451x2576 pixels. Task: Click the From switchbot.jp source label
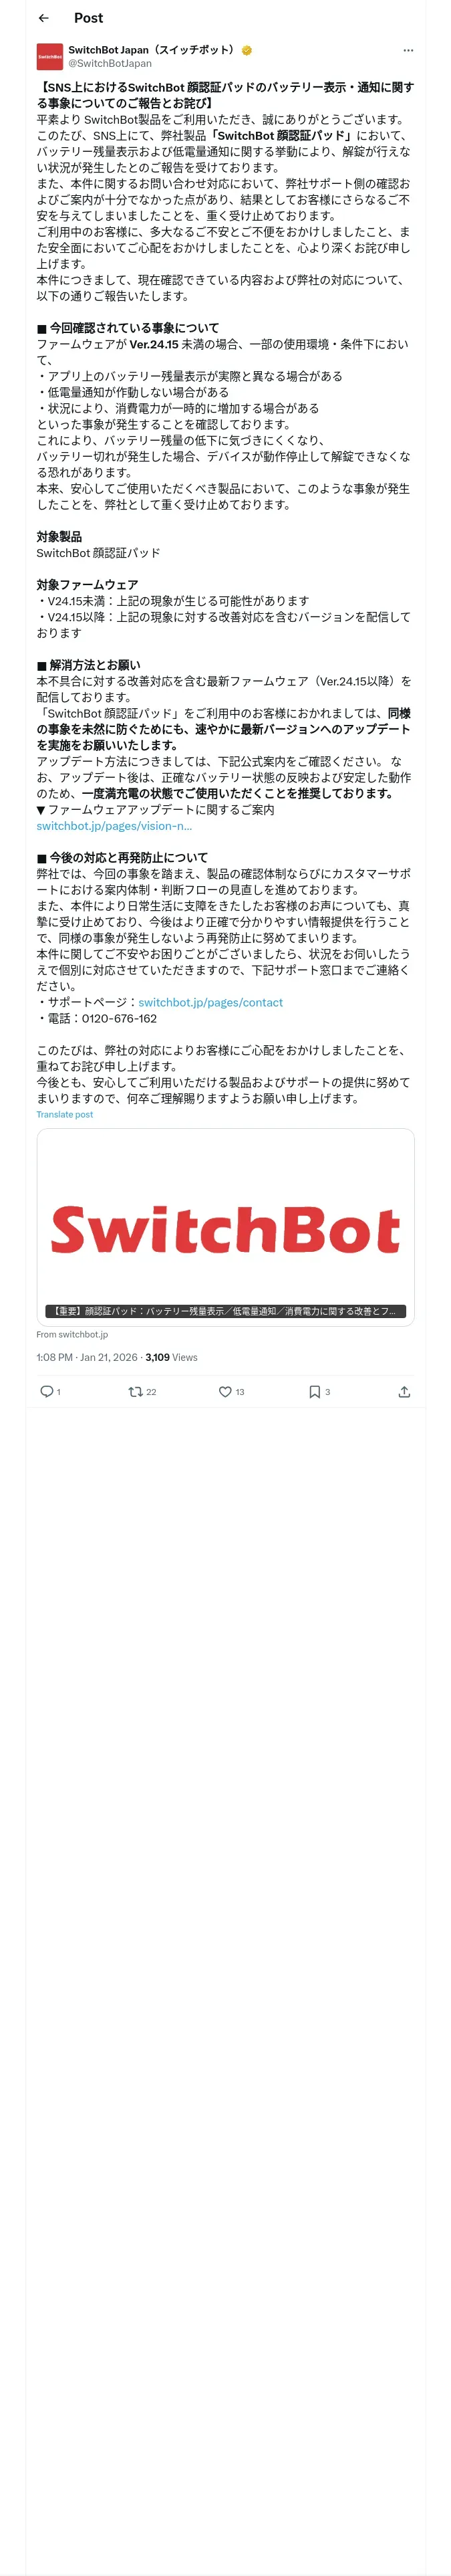pyautogui.click(x=72, y=1334)
